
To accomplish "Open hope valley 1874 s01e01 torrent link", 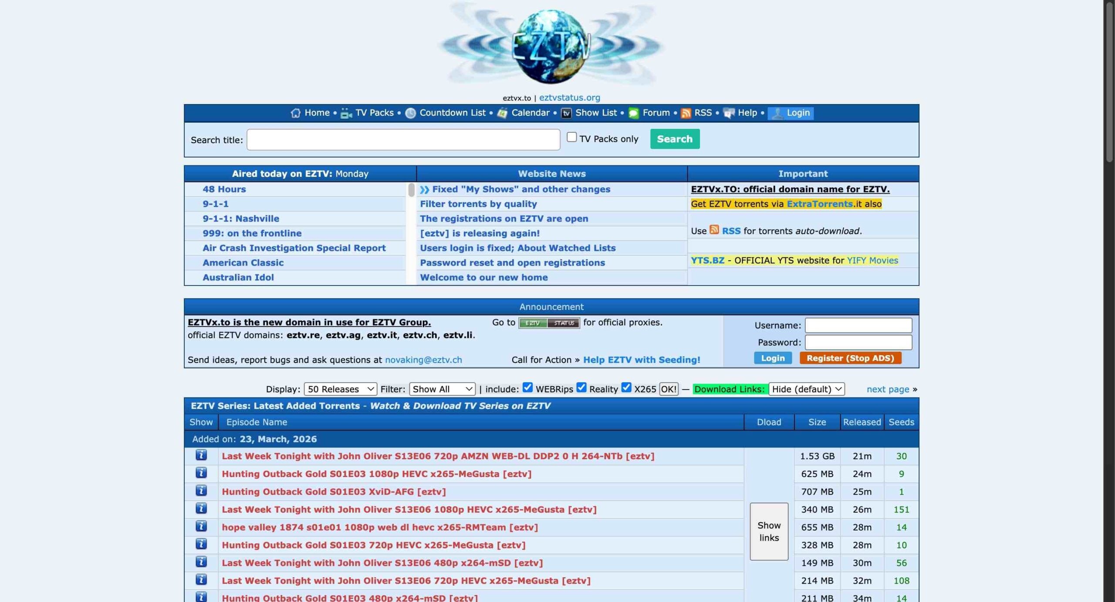I will (380, 527).
